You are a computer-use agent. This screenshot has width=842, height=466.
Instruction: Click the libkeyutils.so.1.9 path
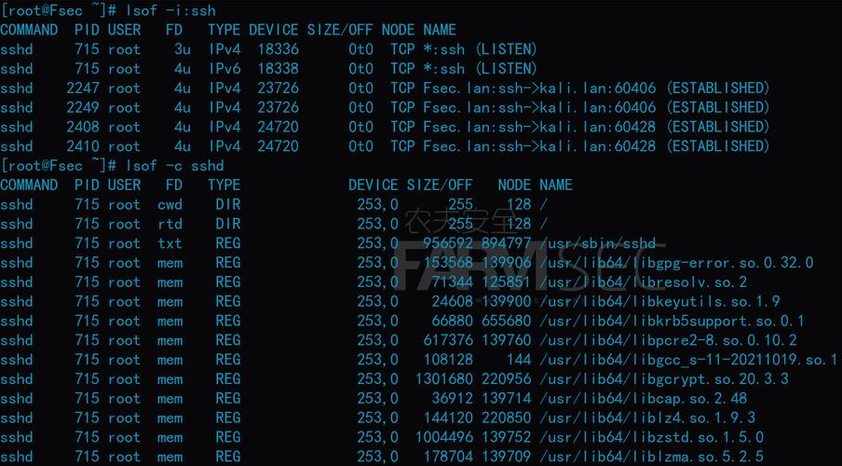tap(659, 302)
